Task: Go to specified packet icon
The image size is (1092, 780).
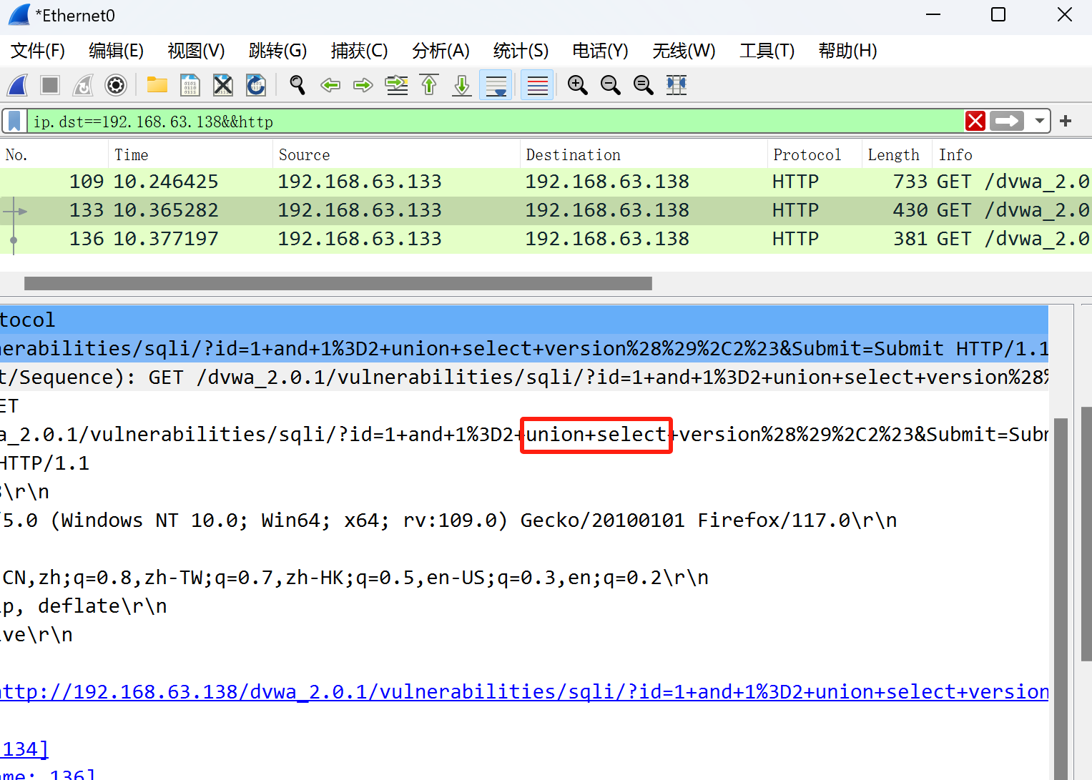Action: pyautogui.click(x=396, y=85)
